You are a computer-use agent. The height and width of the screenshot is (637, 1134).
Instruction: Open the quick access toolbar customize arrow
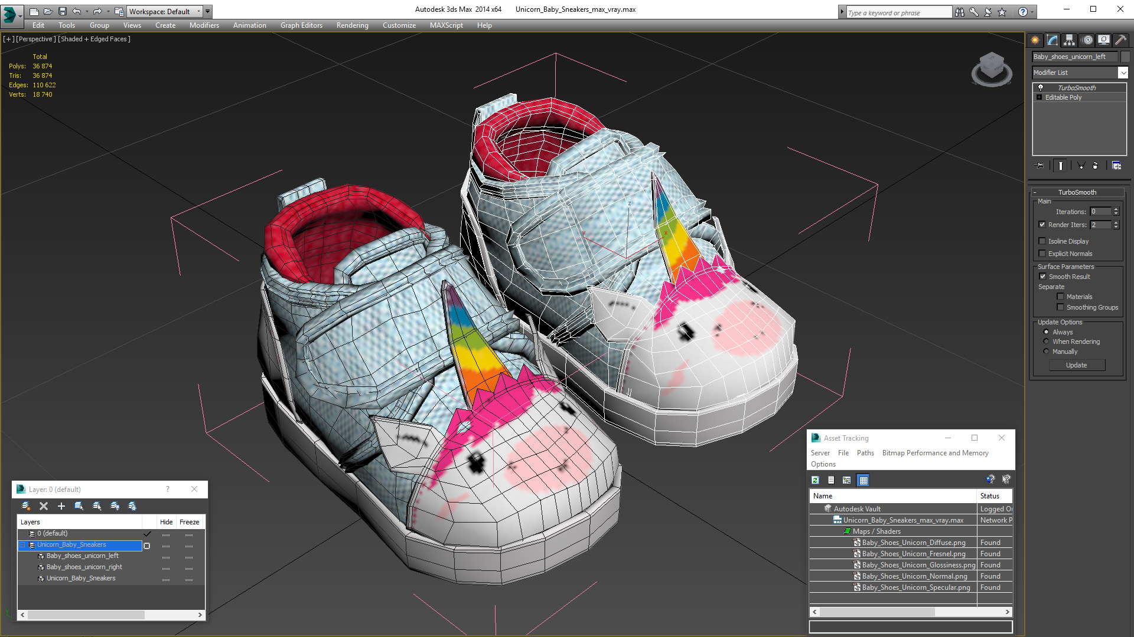[x=208, y=11]
